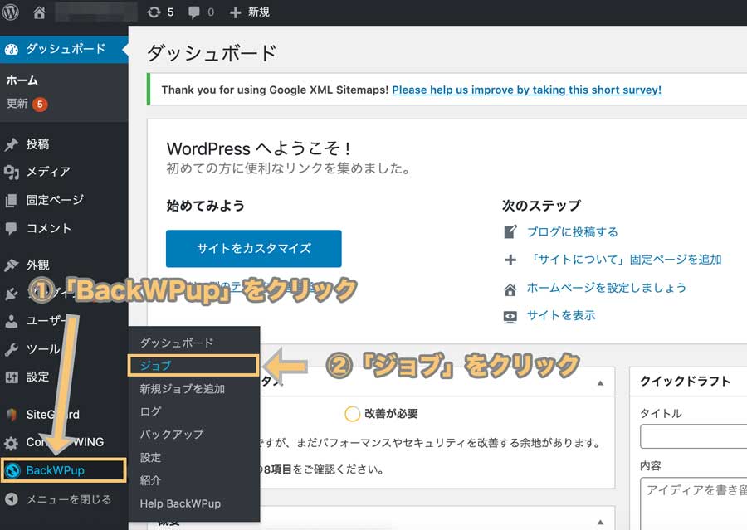Image resolution: width=747 pixels, height=530 pixels.
Task: Open Help BackWPup submenu entry
Action: [x=180, y=503]
